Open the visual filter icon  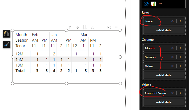point(102,27)
